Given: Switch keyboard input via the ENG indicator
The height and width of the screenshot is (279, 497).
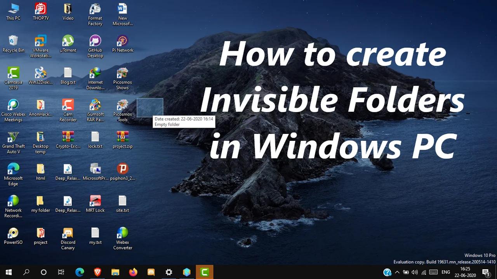Looking at the screenshot, I should coord(446,272).
